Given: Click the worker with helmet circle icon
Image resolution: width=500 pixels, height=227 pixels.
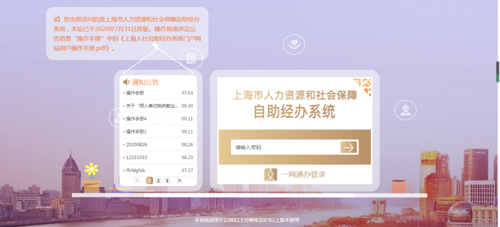Looking at the screenshot, I should 406,110.
